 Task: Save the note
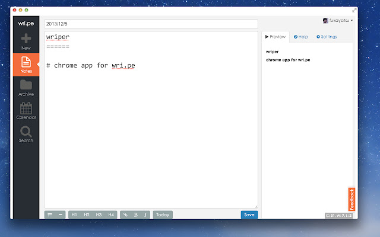click(x=249, y=214)
